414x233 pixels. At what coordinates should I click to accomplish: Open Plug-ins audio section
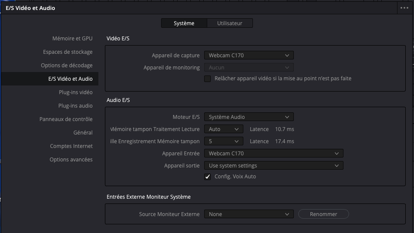coord(75,106)
